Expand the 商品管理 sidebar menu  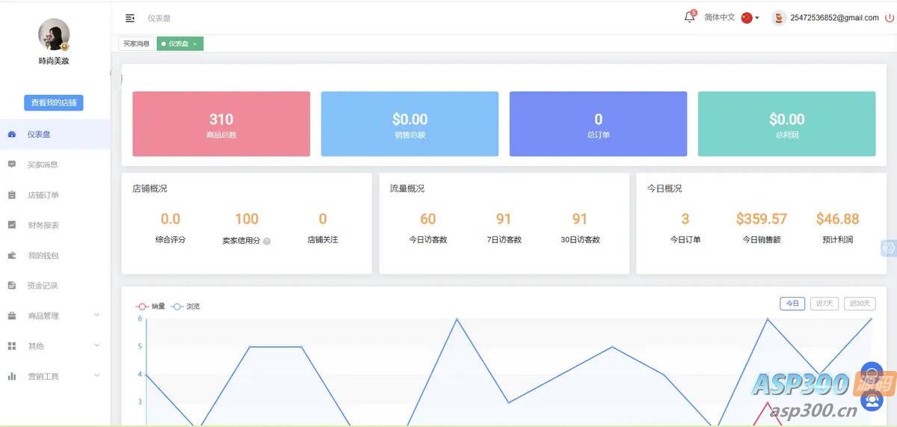(54, 316)
